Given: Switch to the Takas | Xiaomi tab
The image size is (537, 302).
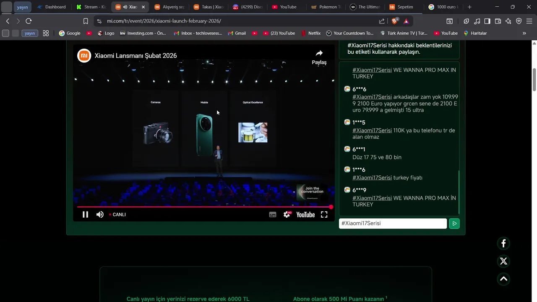Looking at the screenshot, I should 209,7.
